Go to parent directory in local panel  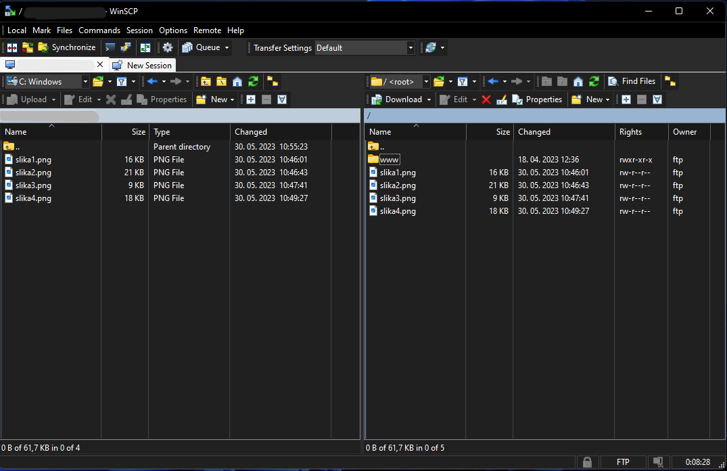click(x=206, y=82)
